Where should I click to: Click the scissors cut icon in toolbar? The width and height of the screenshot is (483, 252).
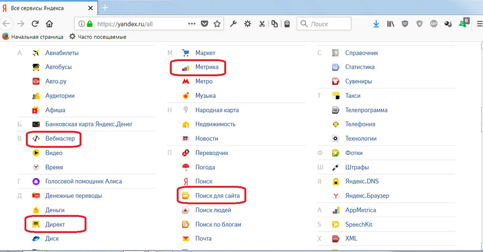(x=262, y=24)
